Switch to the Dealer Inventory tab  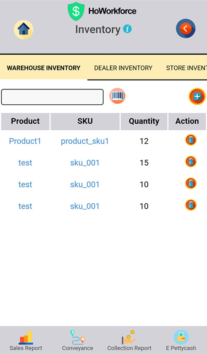[x=123, y=68]
